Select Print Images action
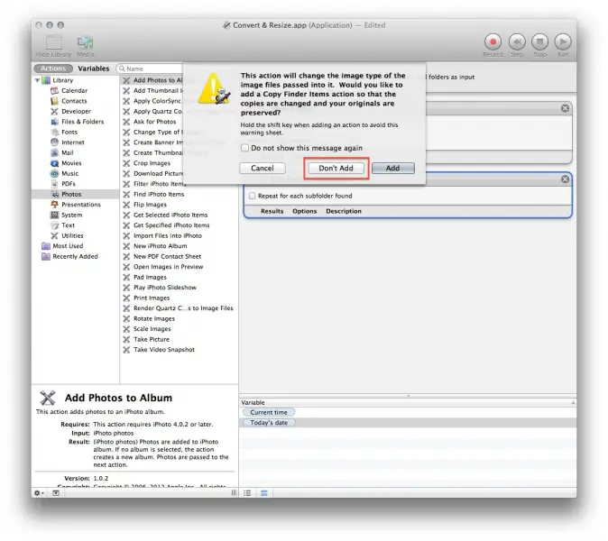 pyautogui.click(x=152, y=298)
